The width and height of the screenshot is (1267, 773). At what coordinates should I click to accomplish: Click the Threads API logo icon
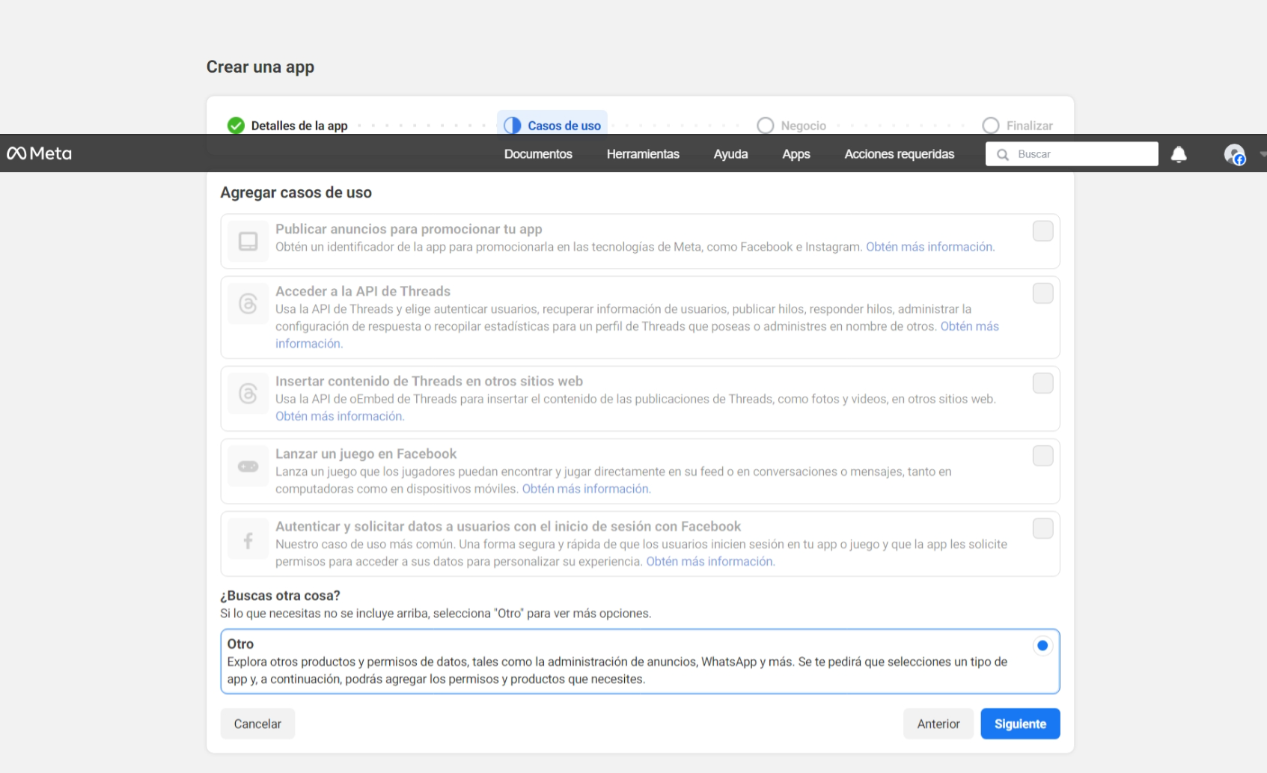point(248,303)
